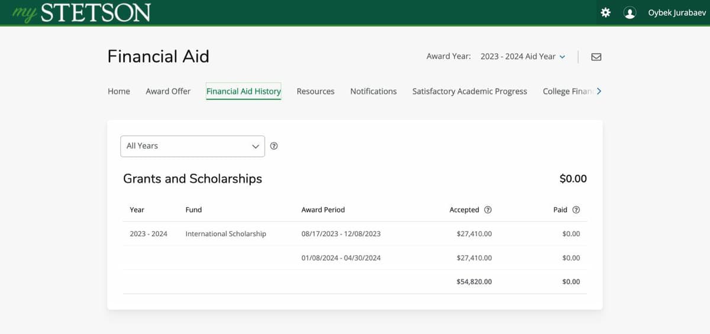Click the myStetson logo
The height and width of the screenshot is (334, 710).
click(82, 12)
